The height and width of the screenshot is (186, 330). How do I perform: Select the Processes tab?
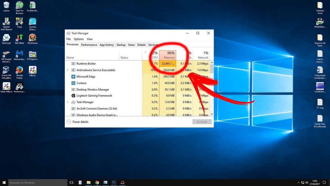click(72, 44)
